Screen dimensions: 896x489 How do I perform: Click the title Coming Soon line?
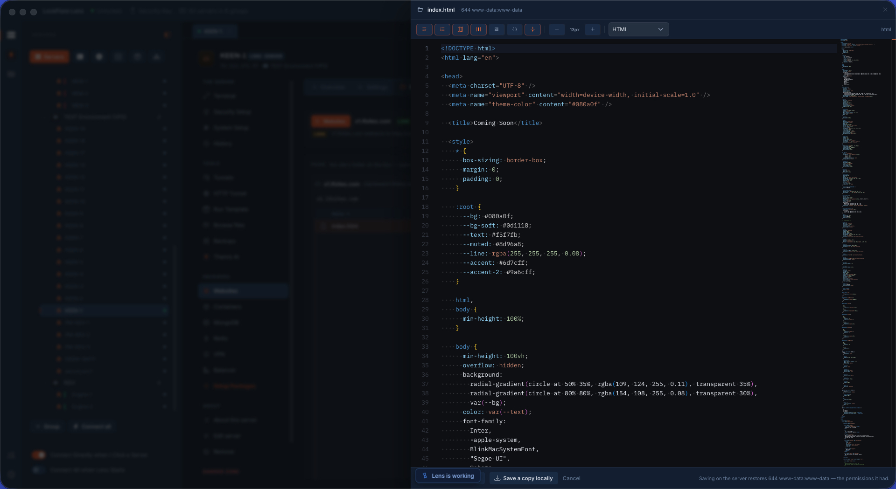(495, 123)
